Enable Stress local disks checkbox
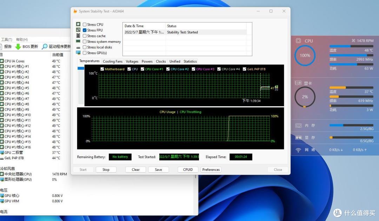This screenshot has width=379, height=221. [x=85, y=47]
